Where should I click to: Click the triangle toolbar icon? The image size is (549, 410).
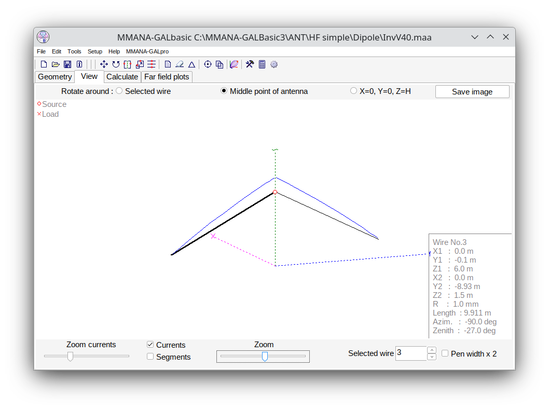tap(191, 64)
